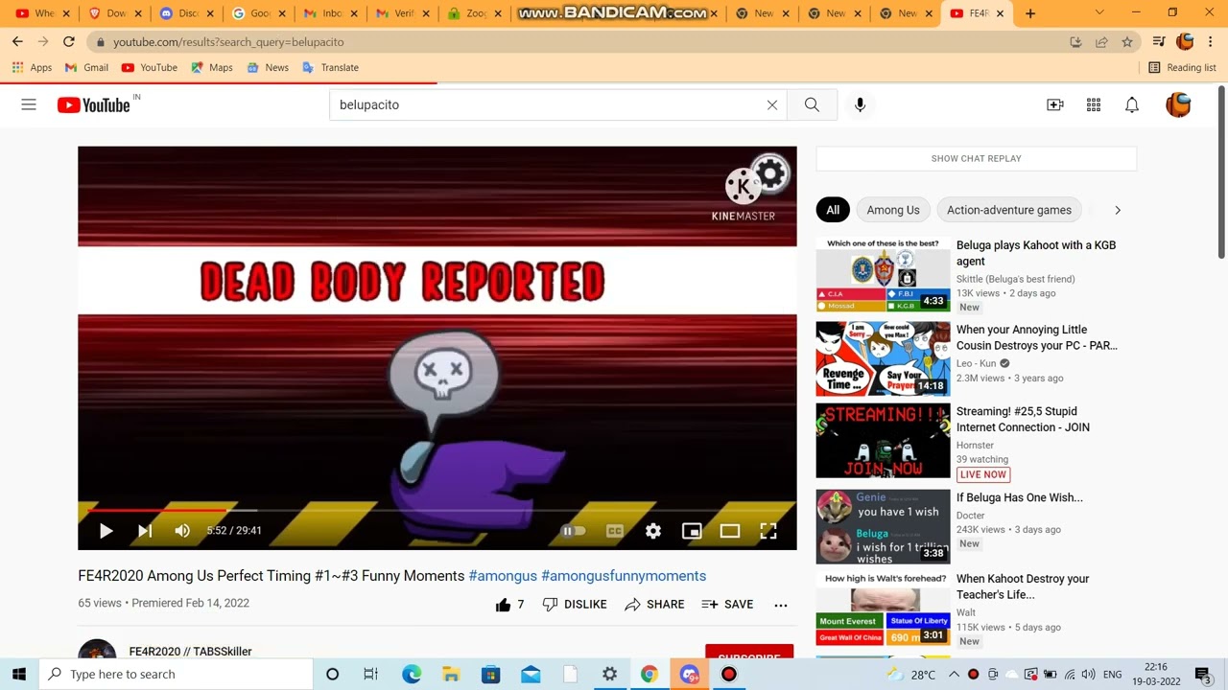
Task: Clear the search box with the X
Action: tap(772, 104)
